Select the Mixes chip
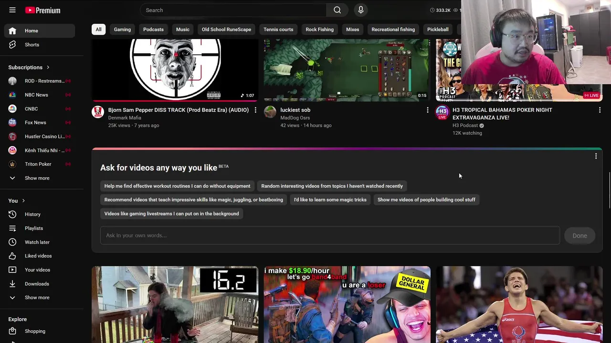Screen dimensions: 611x343 pos(353,30)
